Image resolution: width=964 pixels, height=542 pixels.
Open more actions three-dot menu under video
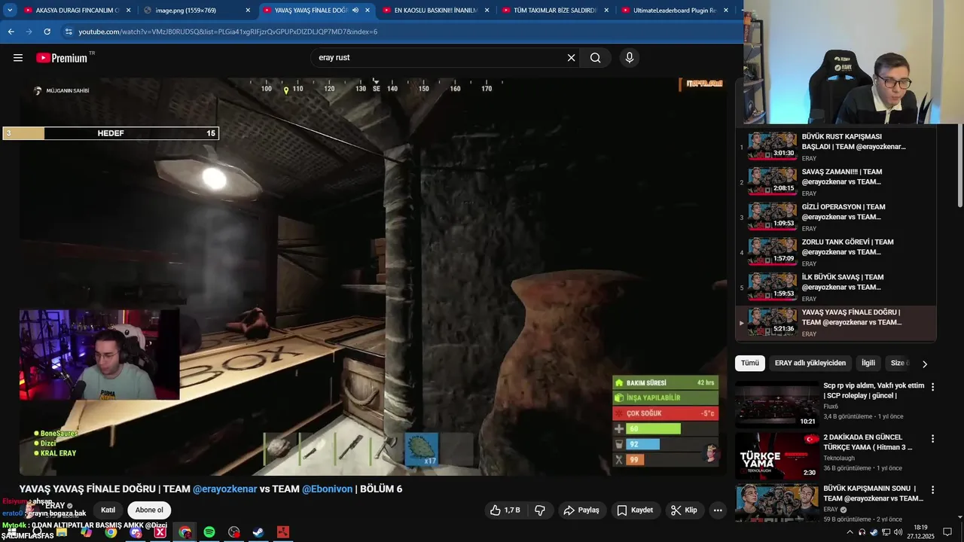pos(718,510)
